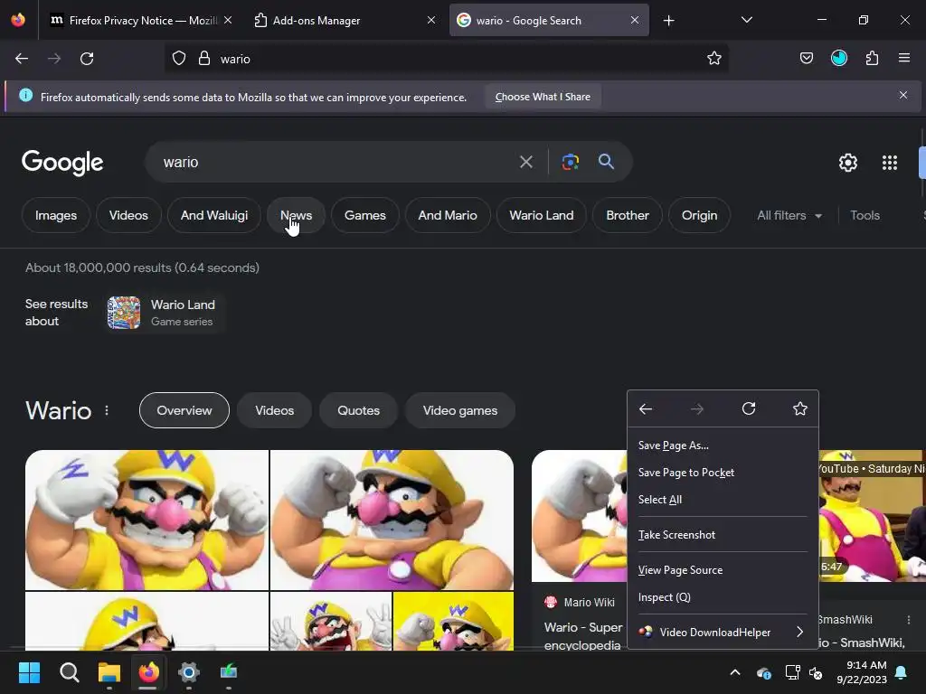Expand the All filters dropdown
926x694 pixels.
click(x=789, y=215)
